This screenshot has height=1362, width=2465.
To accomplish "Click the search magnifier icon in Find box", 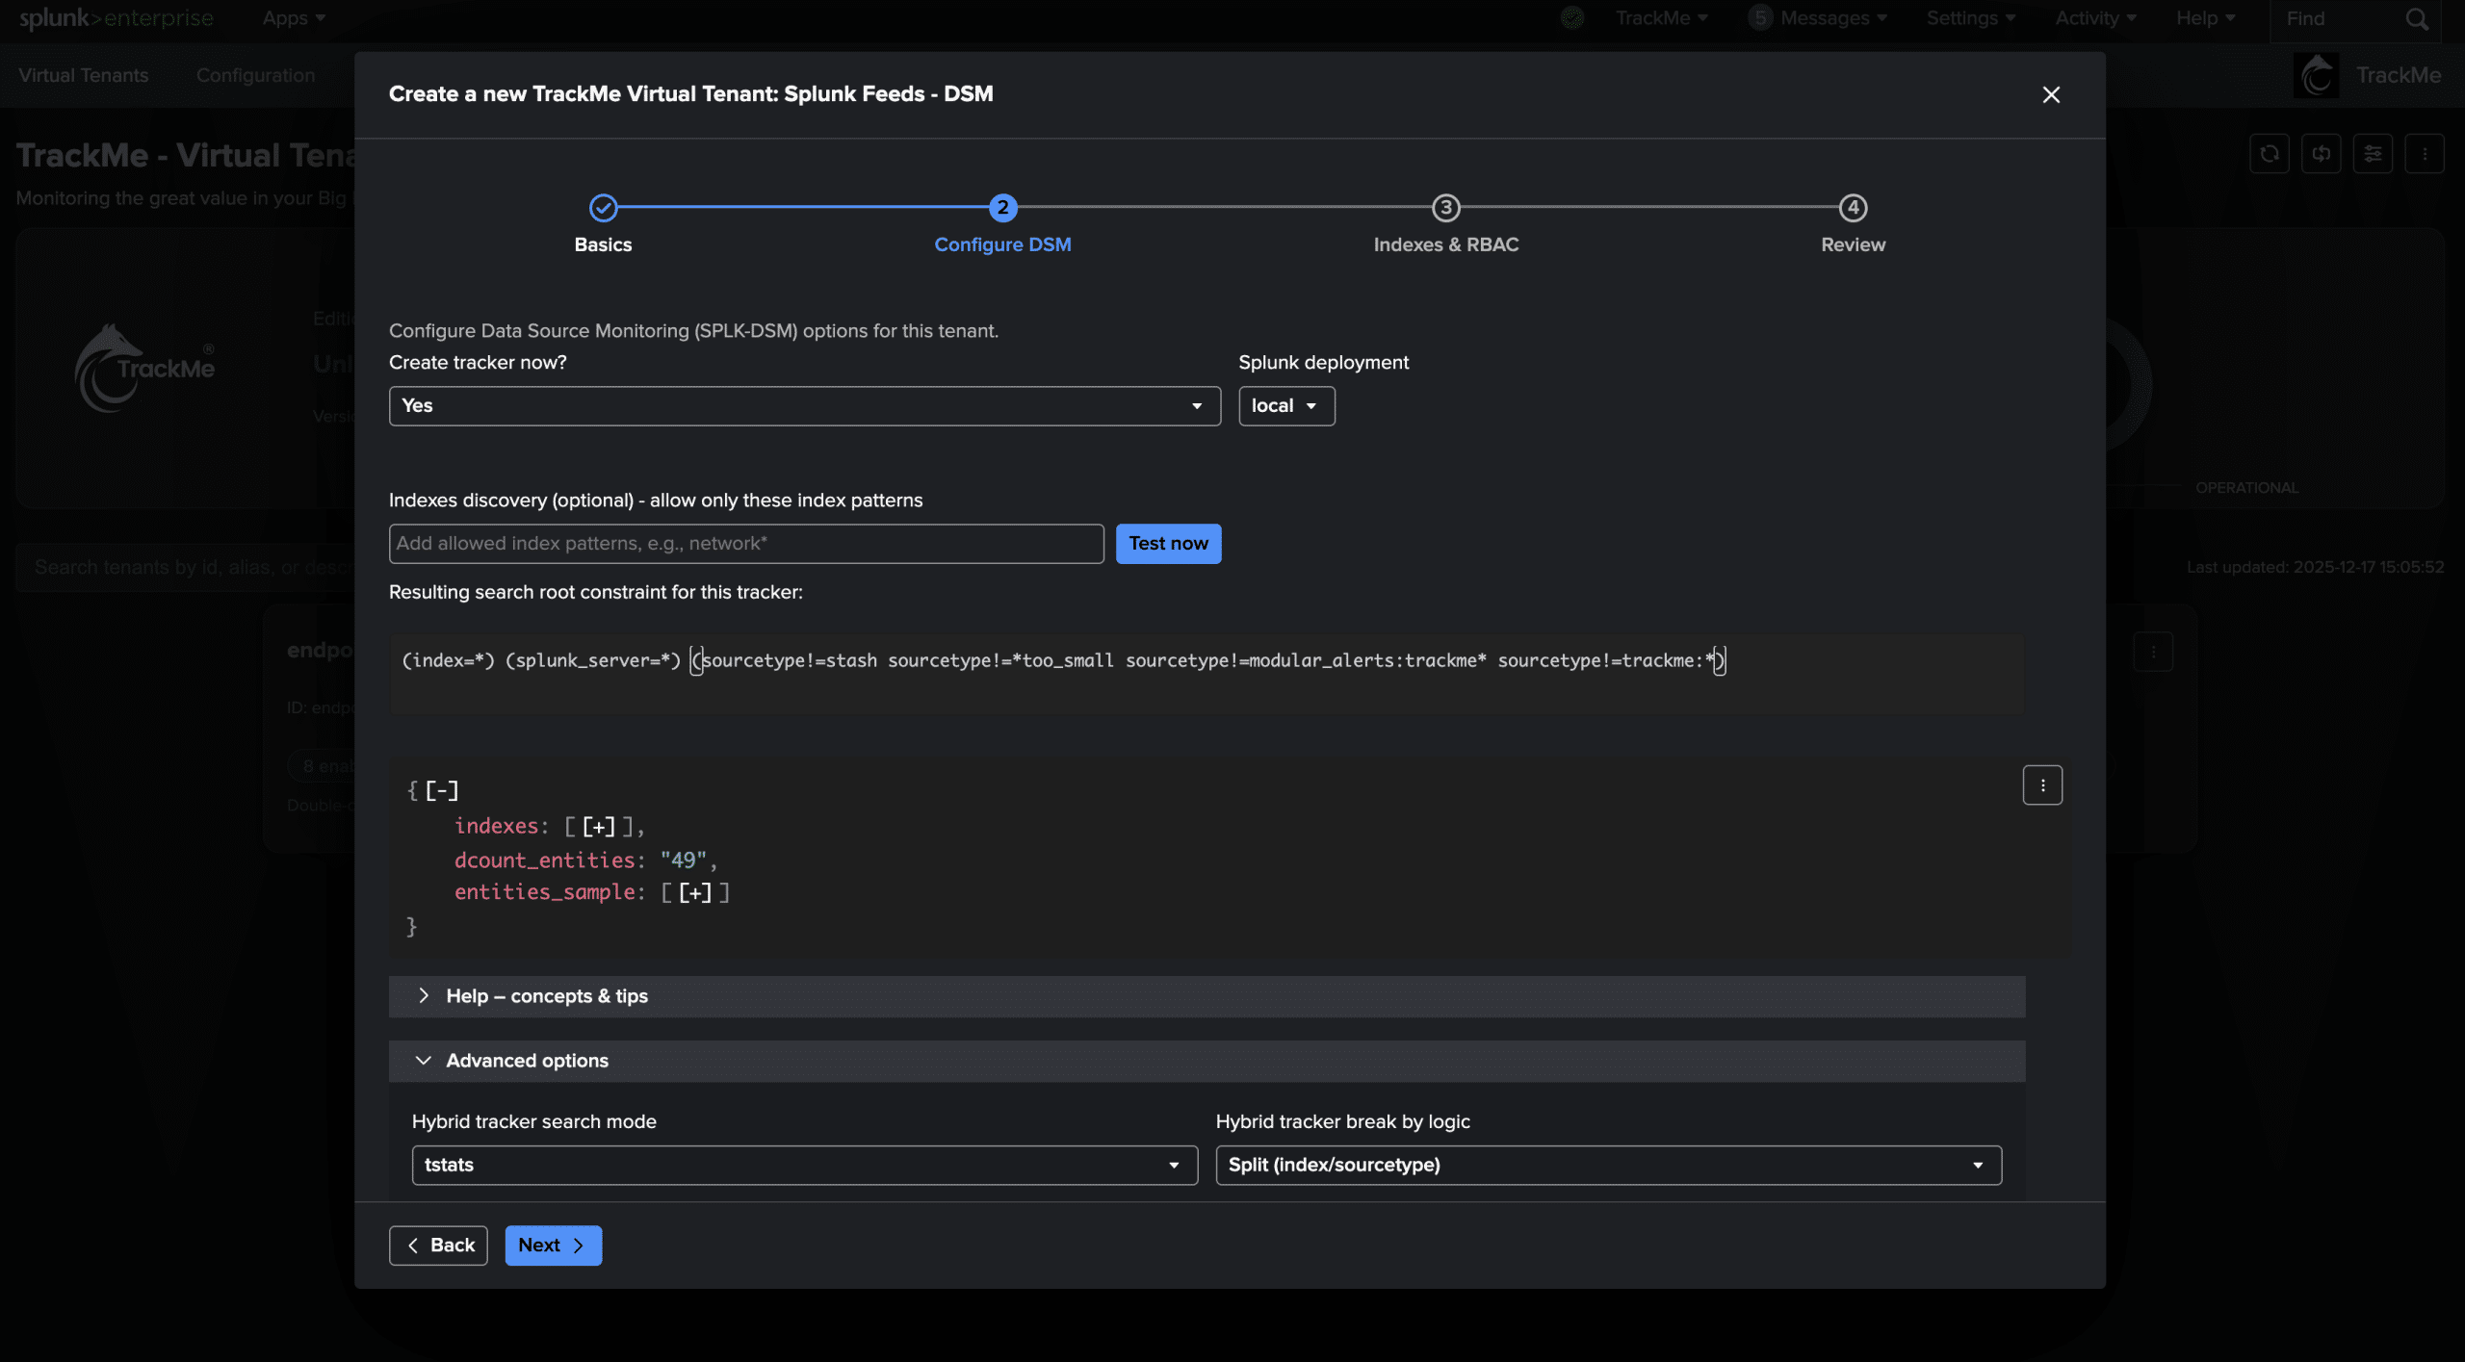I will (x=2416, y=19).
